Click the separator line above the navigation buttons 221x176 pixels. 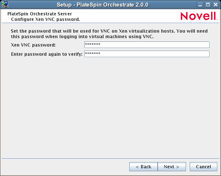coord(110,158)
